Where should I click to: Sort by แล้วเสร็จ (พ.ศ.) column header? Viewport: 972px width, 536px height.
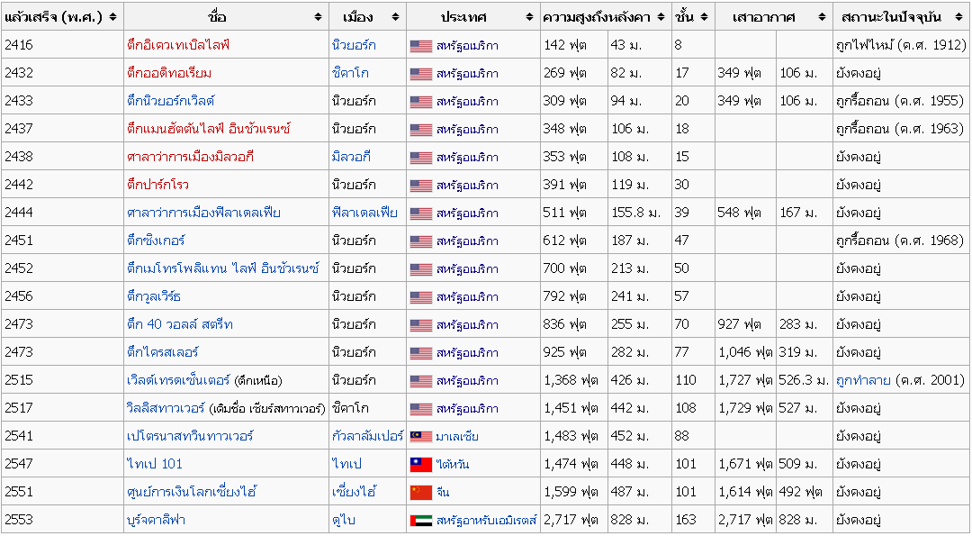53,17
